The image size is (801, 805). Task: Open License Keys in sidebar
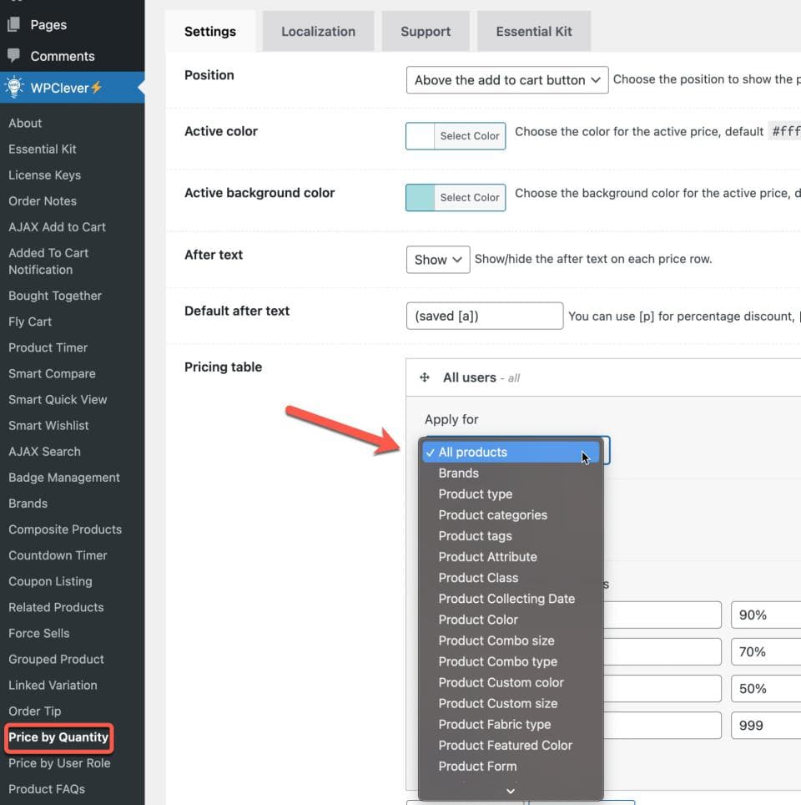pos(45,175)
